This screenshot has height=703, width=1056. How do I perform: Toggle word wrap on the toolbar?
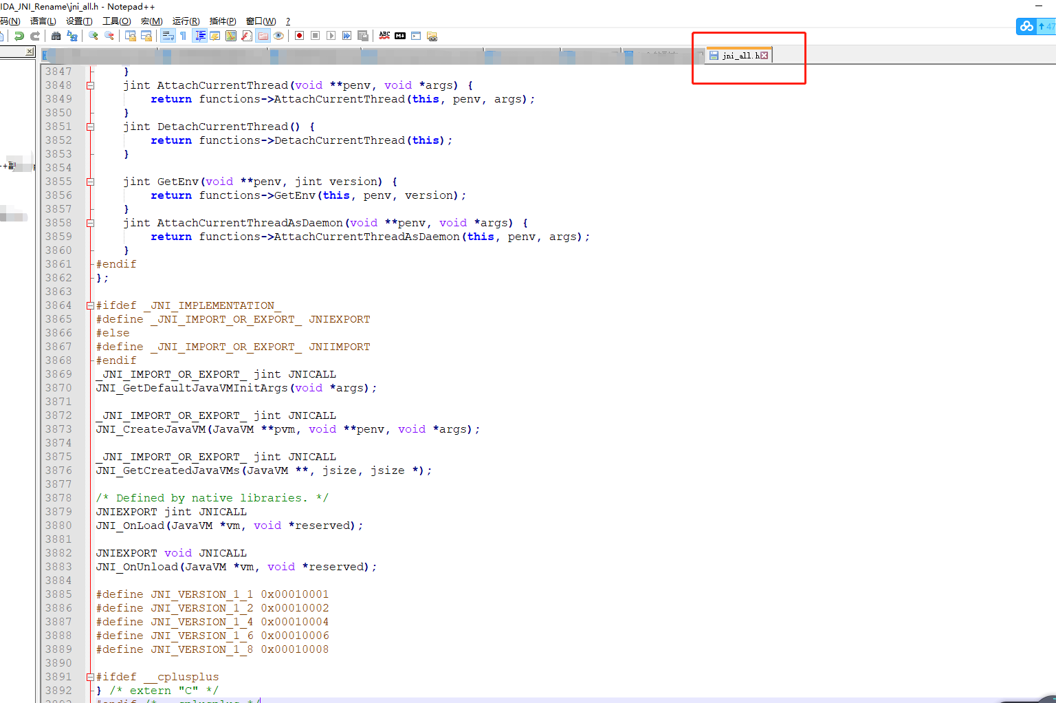click(x=168, y=36)
